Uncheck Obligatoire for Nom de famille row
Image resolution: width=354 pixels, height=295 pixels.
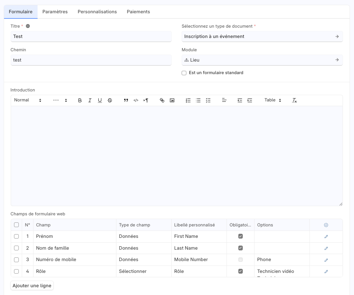241,248
